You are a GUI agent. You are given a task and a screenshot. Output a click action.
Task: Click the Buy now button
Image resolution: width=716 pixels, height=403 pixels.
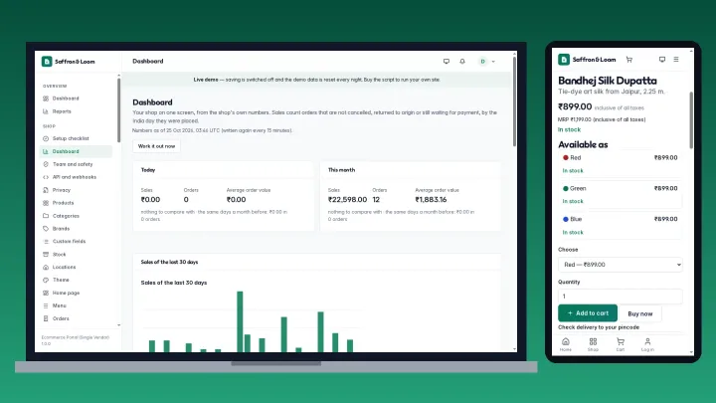click(640, 313)
